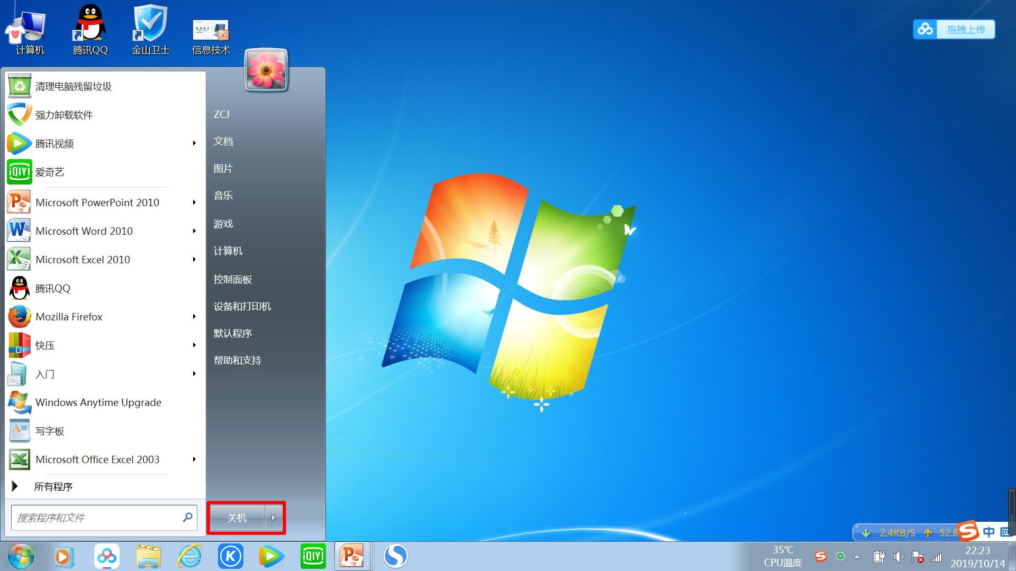1016x571 pixels.
Task: Click the volume speaker tray icon
Action: (899, 557)
